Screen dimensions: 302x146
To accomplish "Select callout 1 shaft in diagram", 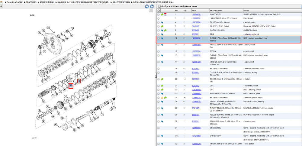I will tap(102, 115).
